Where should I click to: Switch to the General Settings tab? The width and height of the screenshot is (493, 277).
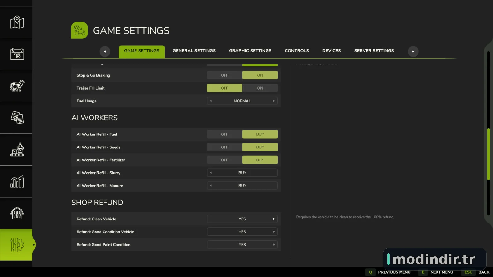pos(194,51)
